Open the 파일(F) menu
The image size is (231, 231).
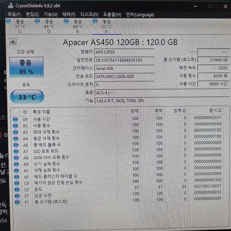point(14,14)
